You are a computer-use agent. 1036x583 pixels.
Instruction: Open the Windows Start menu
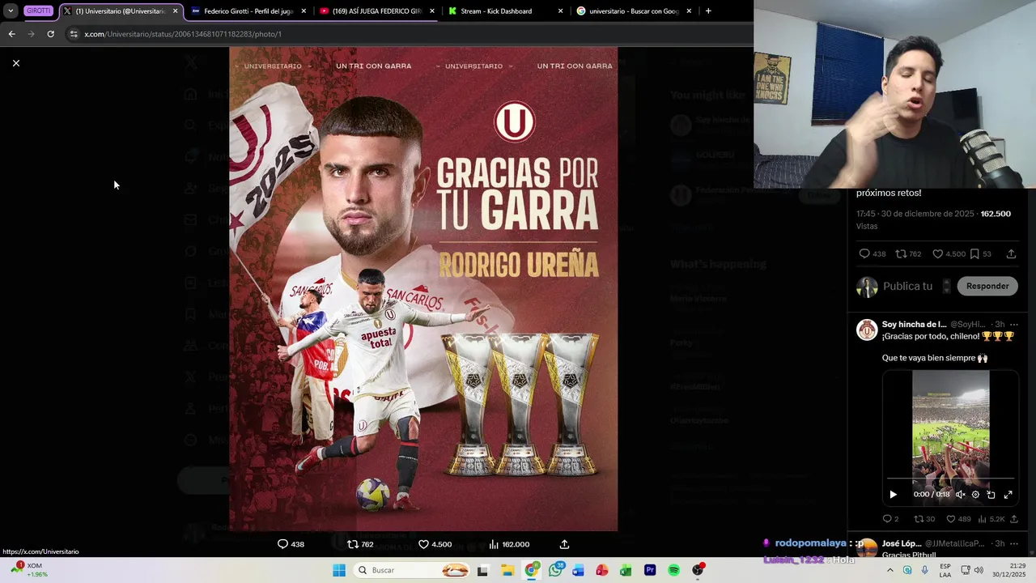click(339, 570)
